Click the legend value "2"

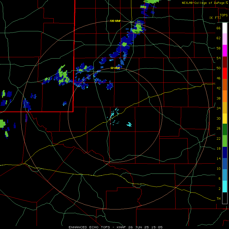[220, 189]
